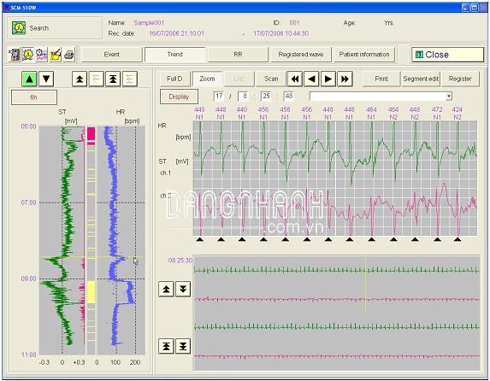The height and width of the screenshot is (381, 490).
Task: Click the Print button
Action: [381, 79]
